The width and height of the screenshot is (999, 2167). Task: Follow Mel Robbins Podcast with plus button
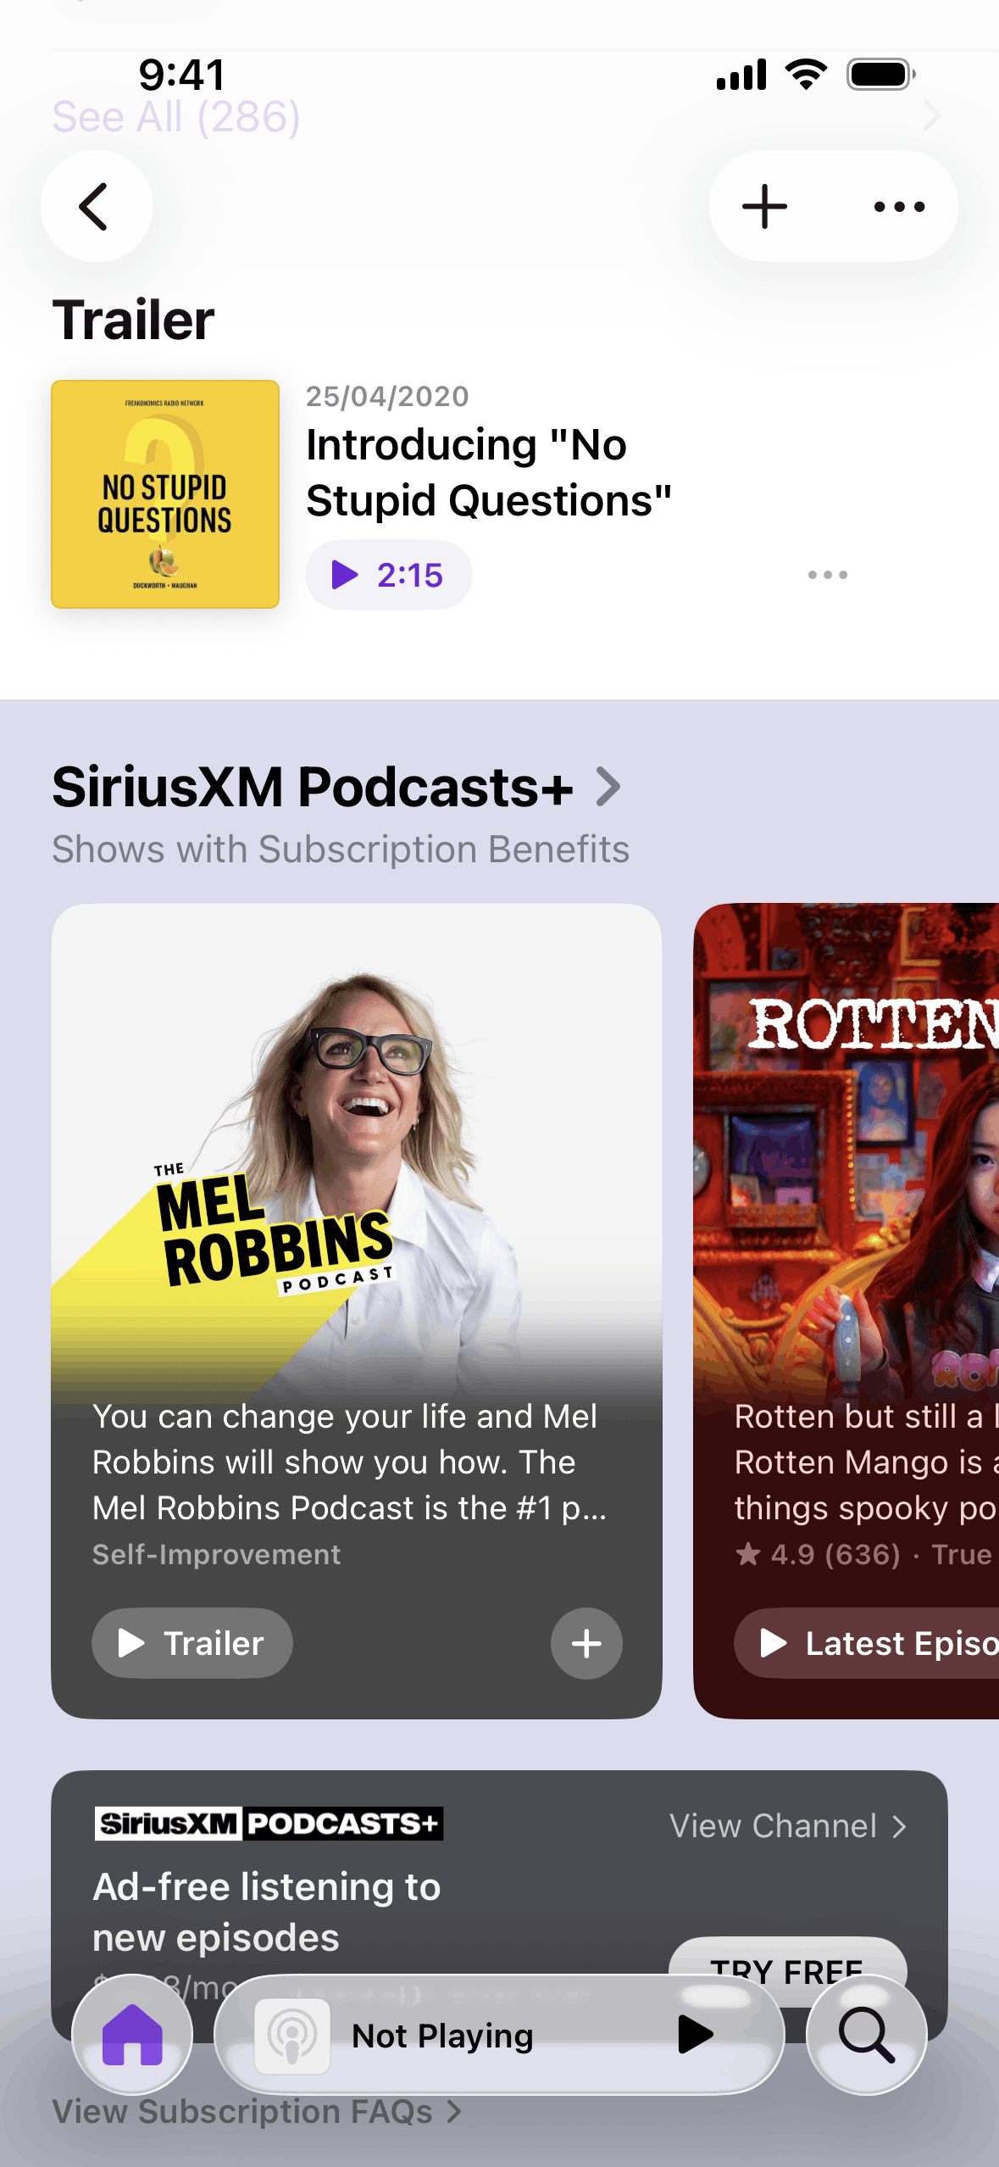pos(586,1644)
